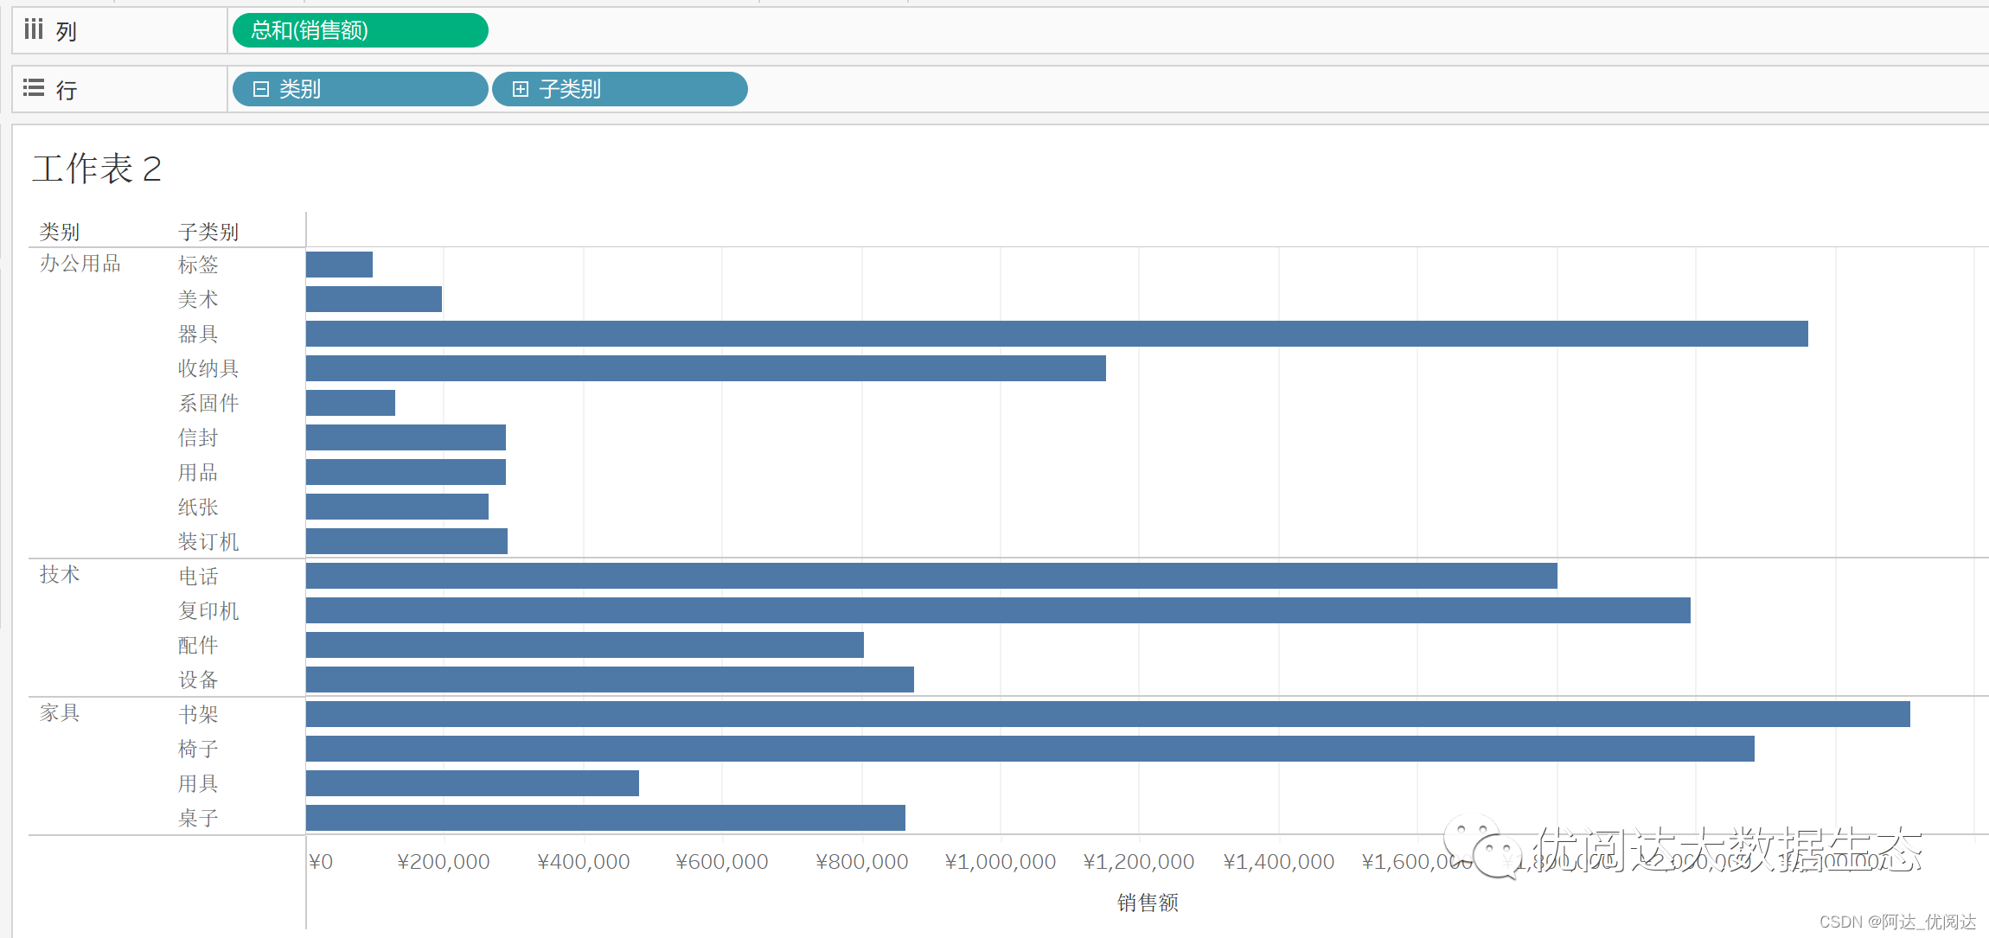Select the 信封 subcategory label
Image resolution: width=1989 pixels, height=938 pixels.
point(198,437)
